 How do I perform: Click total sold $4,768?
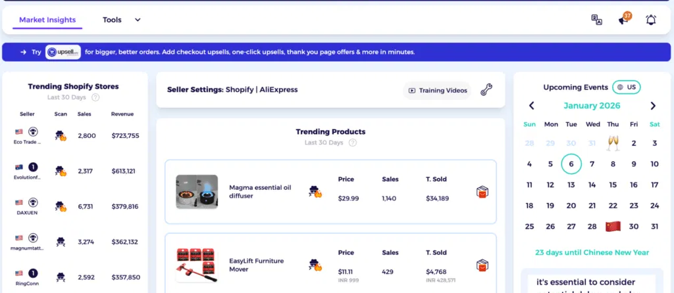tap(436, 271)
